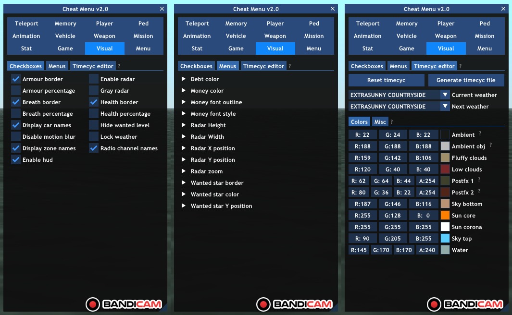Open Teleport tab in left window
This screenshot has width=512, height=315.
tap(26, 24)
